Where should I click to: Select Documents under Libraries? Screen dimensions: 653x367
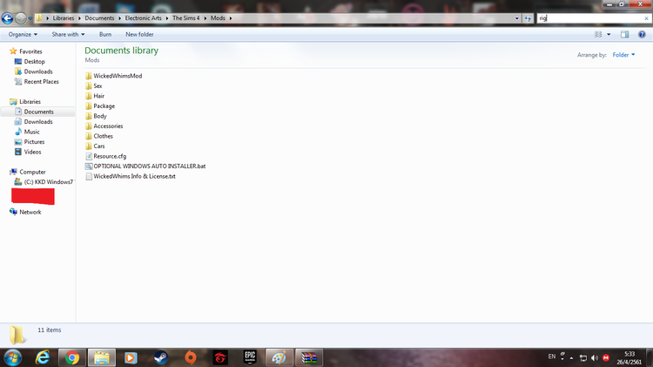[38, 112]
